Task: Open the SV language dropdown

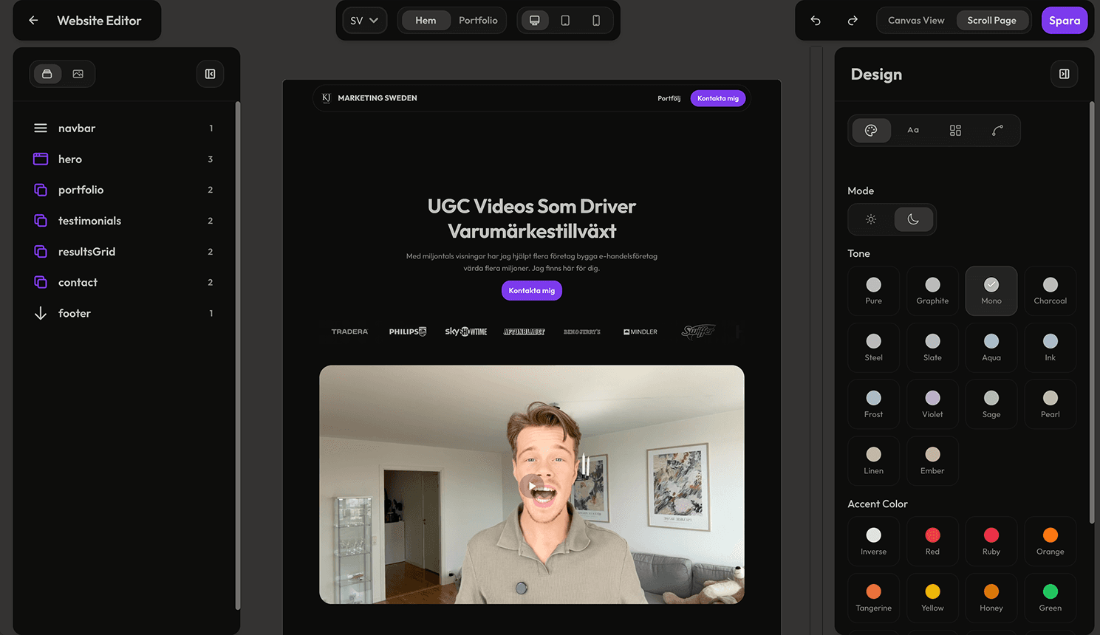Action: [x=364, y=21]
